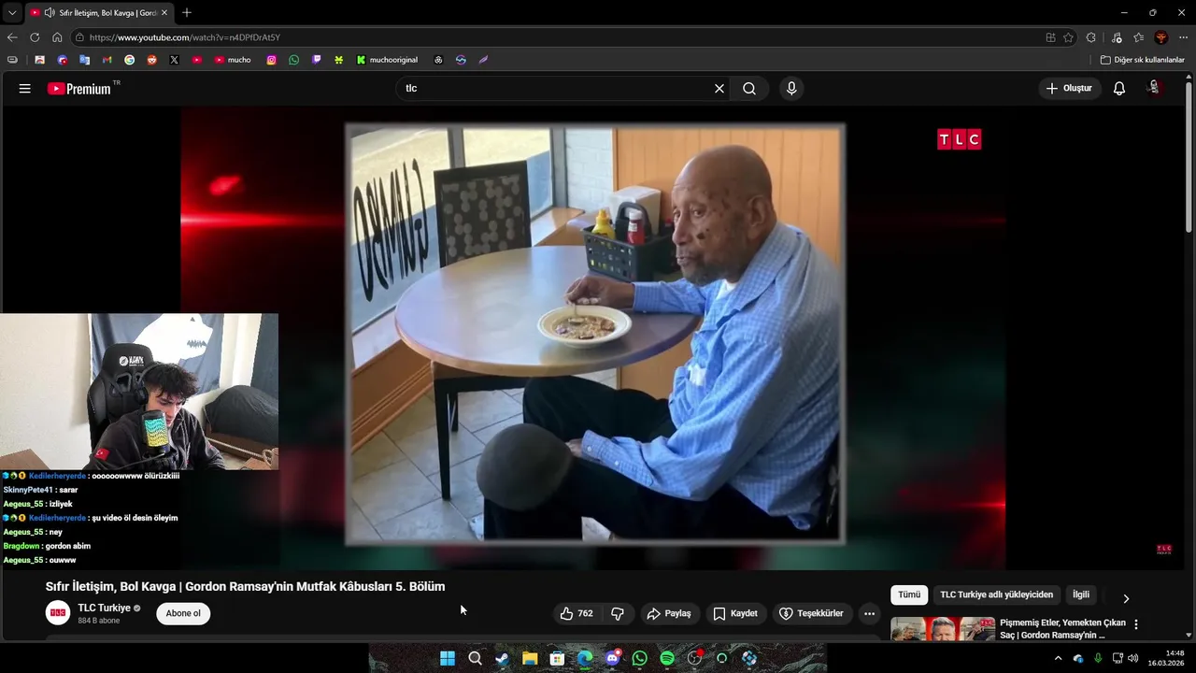This screenshot has width=1196, height=673.
Task: Open more actions three-dot menu under video
Action: point(869,613)
